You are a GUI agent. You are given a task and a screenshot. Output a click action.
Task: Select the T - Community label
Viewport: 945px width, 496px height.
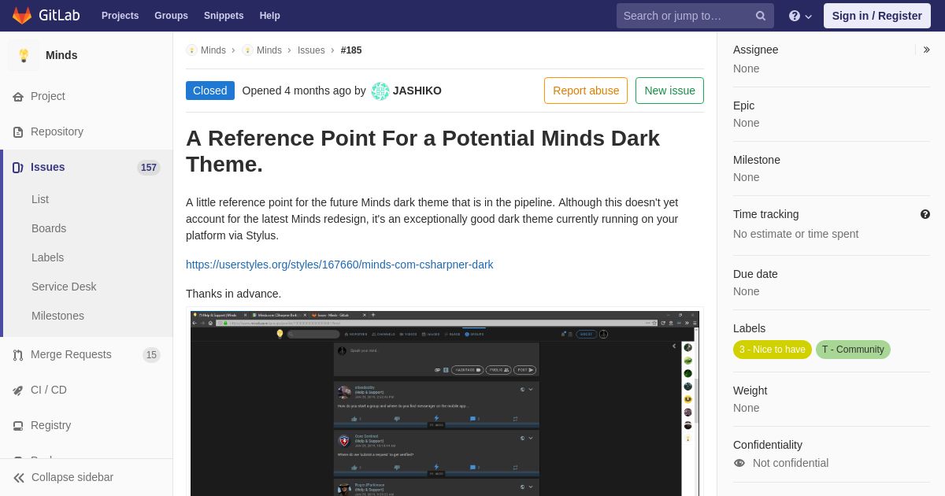[853, 350]
